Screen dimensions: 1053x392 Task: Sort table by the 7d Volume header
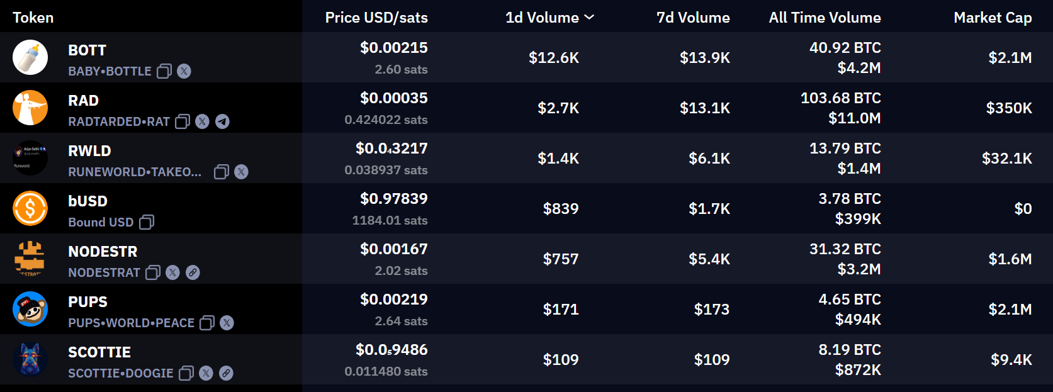click(x=693, y=18)
